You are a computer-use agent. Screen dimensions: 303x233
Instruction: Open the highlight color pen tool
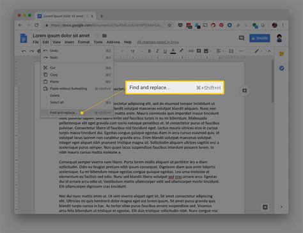coord(182,51)
